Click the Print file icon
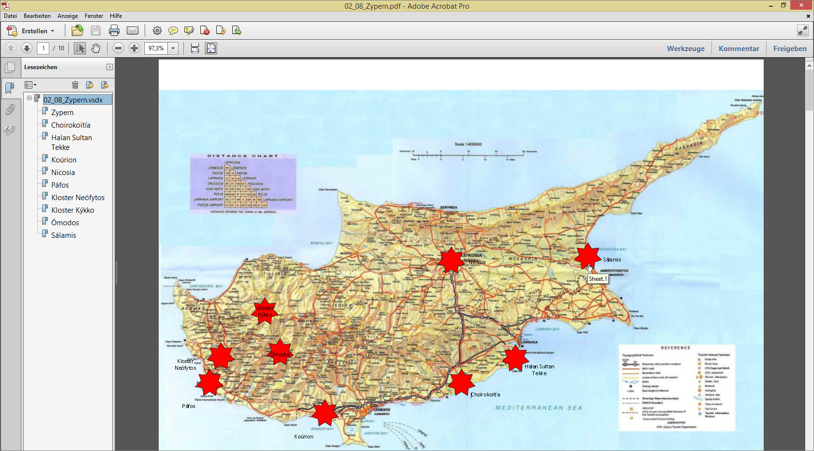Image resolution: width=814 pixels, height=451 pixels. click(x=114, y=31)
